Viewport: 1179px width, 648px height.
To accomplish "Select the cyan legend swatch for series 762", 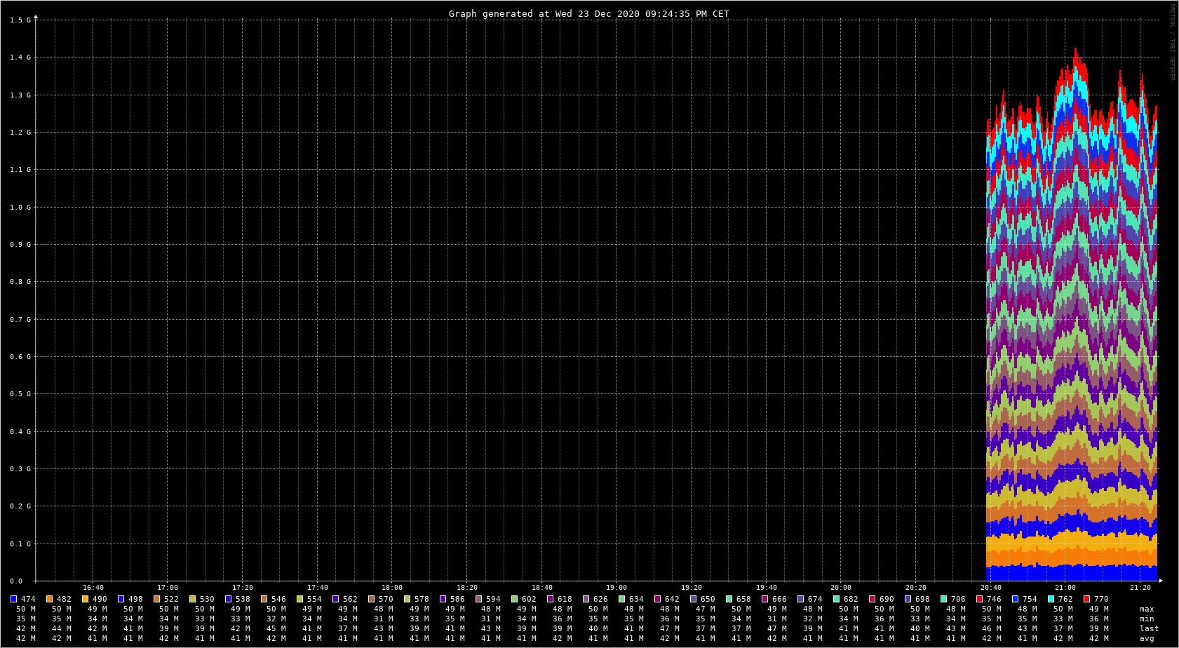I will [1051, 599].
